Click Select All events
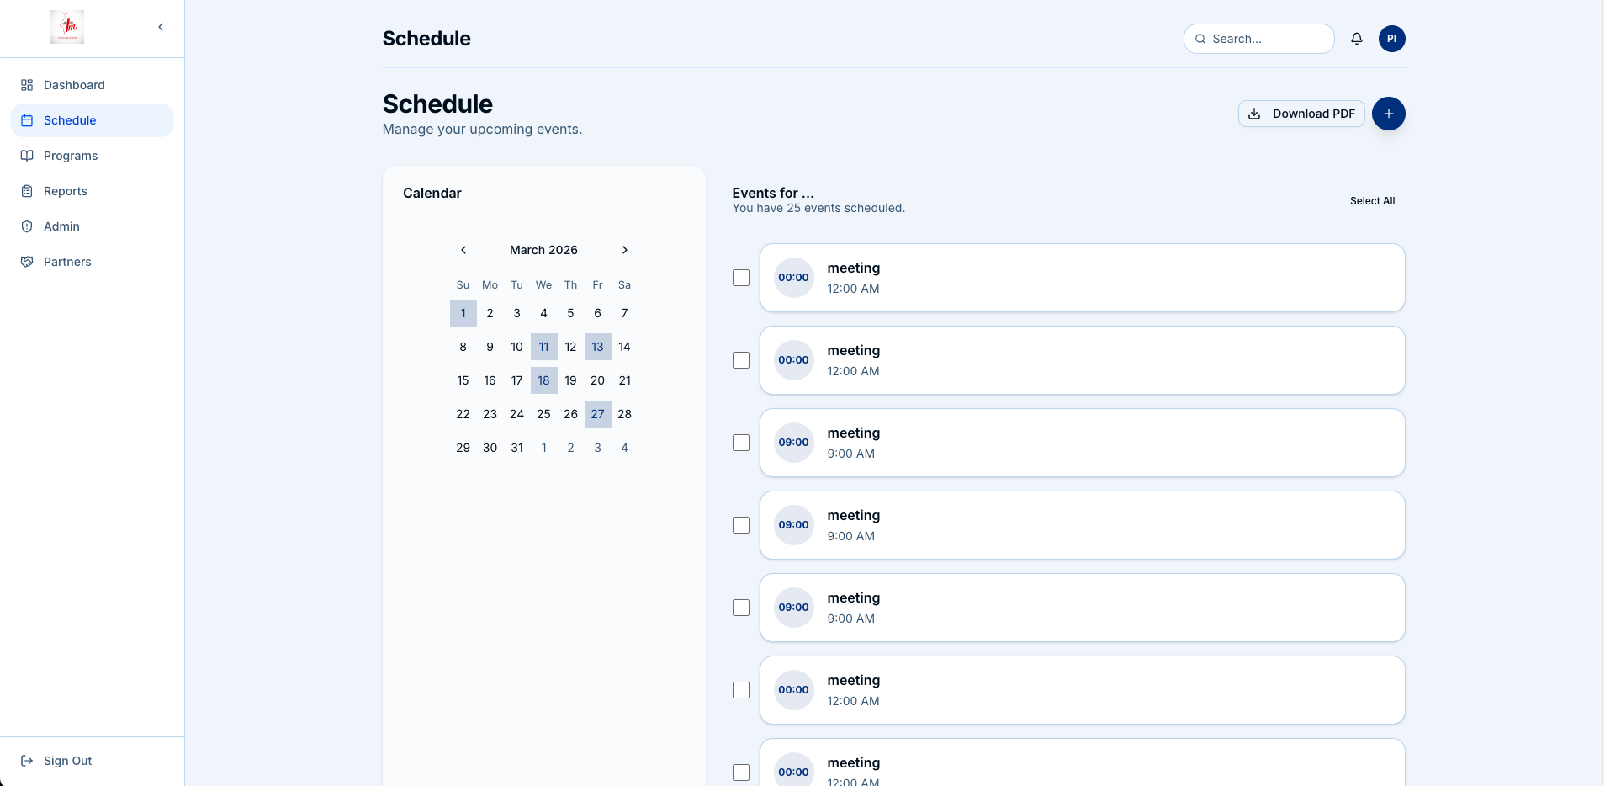Screen dimensions: 1605x786 point(1372,201)
